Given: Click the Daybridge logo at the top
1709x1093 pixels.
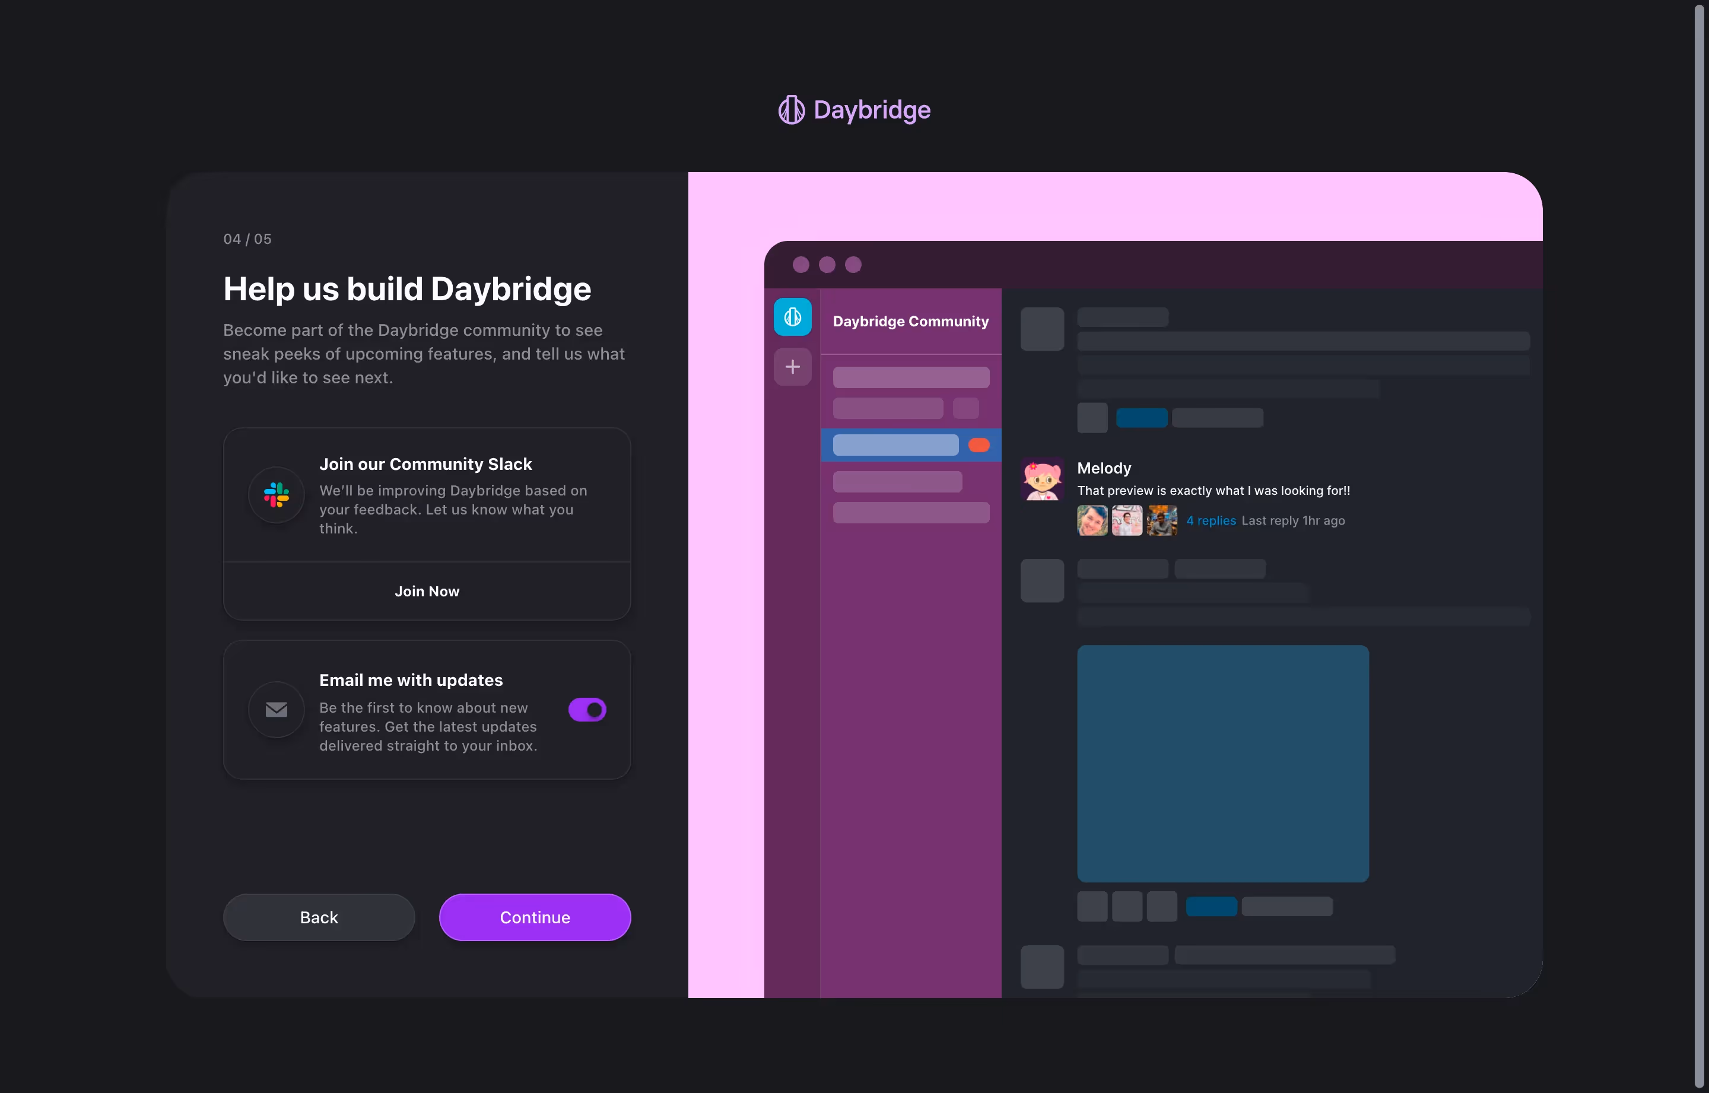Looking at the screenshot, I should pyautogui.click(x=854, y=110).
